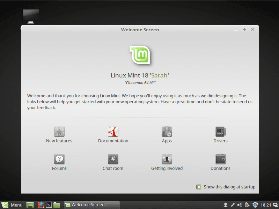
Task: Click the Donations label
Action: click(x=220, y=168)
